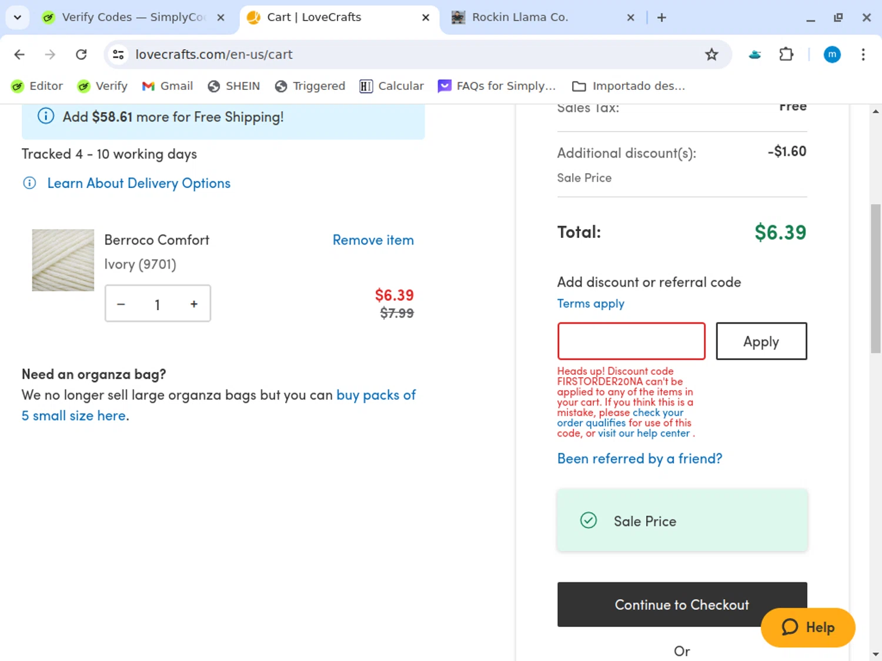Open the SHEIN bookmark

[233, 86]
